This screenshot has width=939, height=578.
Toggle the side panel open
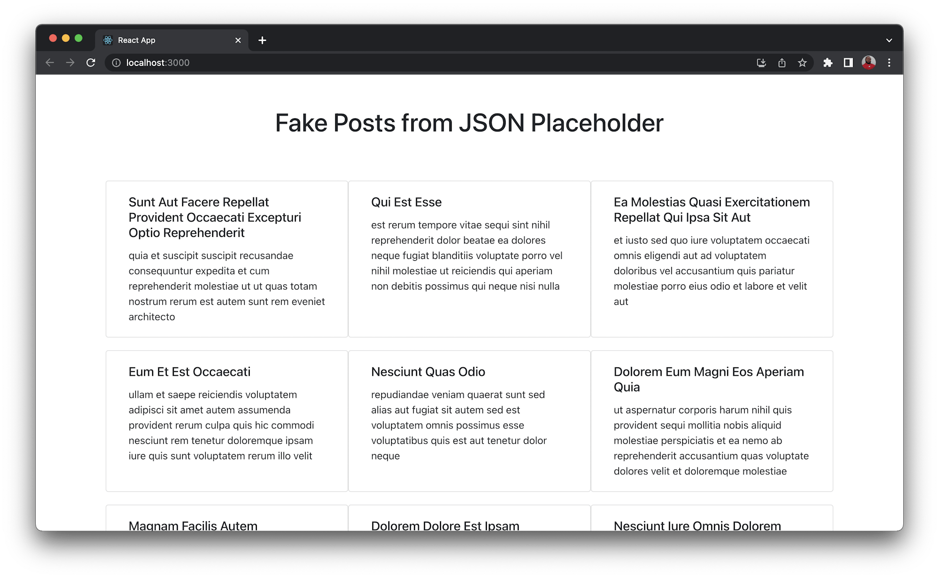(x=849, y=62)
